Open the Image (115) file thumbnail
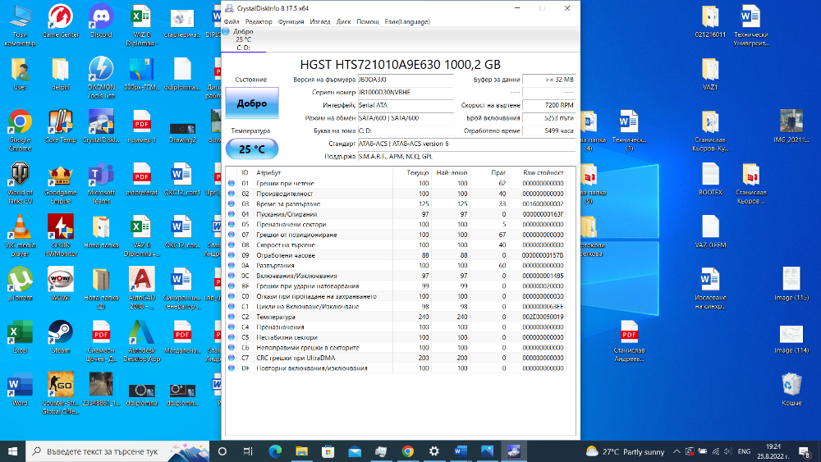 [x=791, y=284]
